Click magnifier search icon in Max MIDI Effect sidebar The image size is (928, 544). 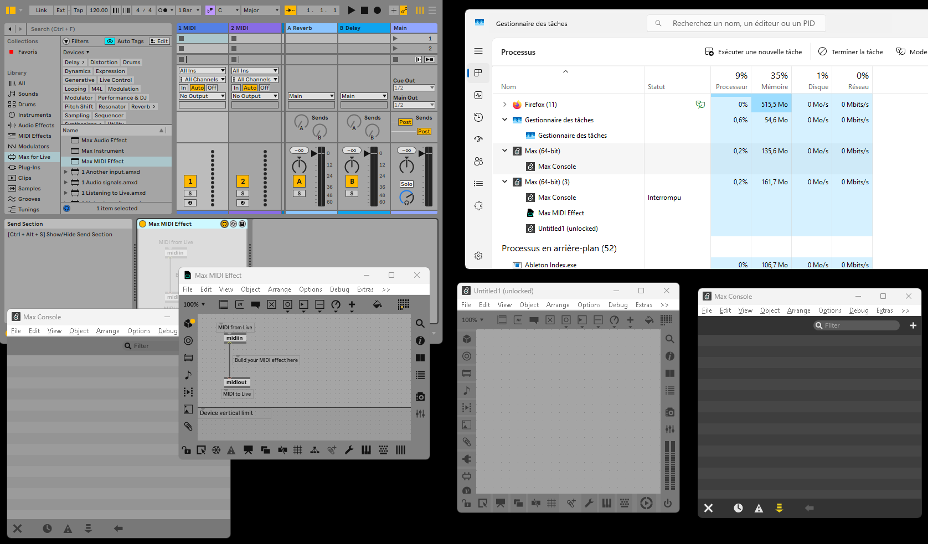click(420, 323)
